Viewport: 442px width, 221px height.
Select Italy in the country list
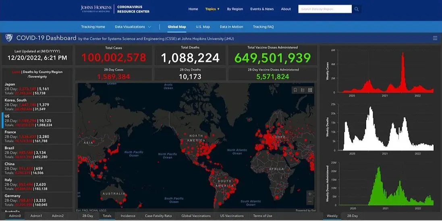tap(37, 184)
